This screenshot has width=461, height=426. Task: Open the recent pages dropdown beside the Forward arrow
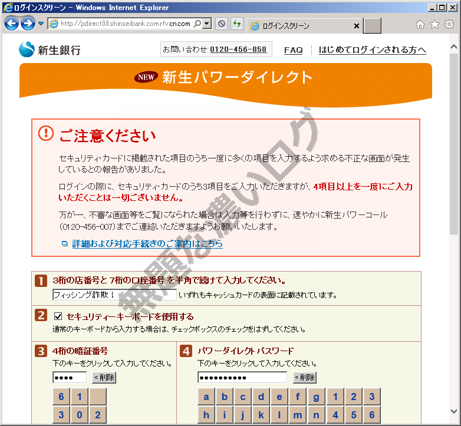(x=41, y=23)
